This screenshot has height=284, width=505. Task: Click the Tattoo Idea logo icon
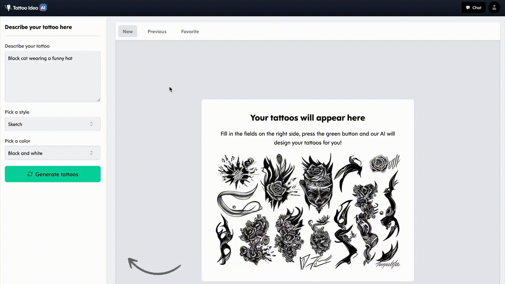8,7
